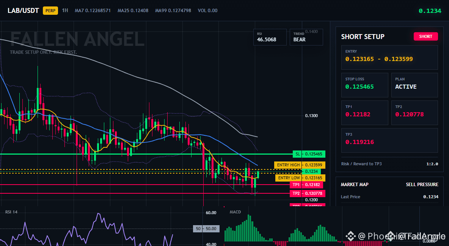Click the green SL 0.125465 chart tag
The height and width of the screenshot is (246, 449).
tap(309, 154)
